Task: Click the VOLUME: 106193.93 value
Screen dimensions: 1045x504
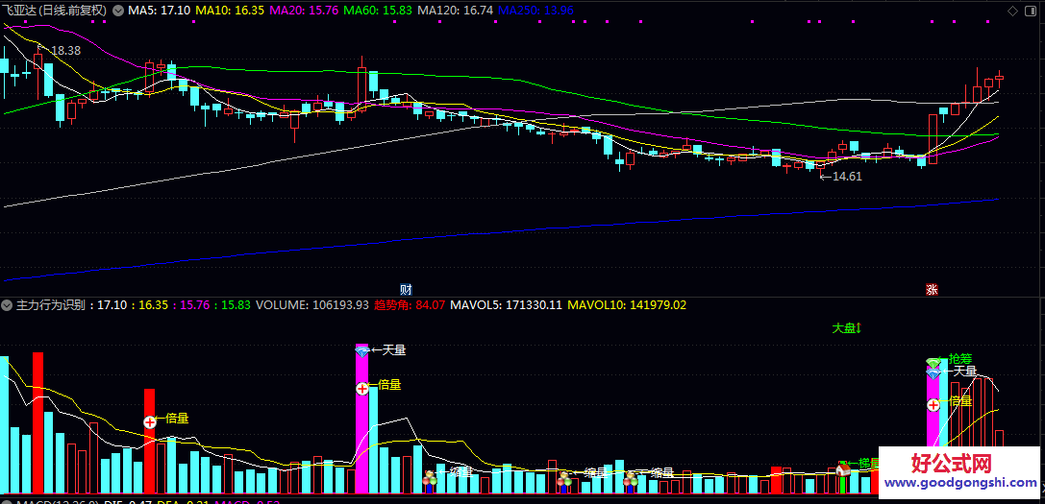Action: click(x=312, y=305)
